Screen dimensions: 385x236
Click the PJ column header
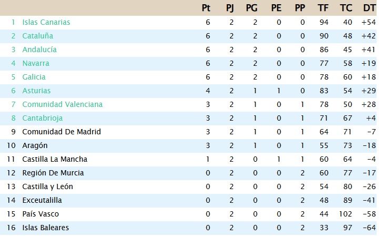pos(230,8)
